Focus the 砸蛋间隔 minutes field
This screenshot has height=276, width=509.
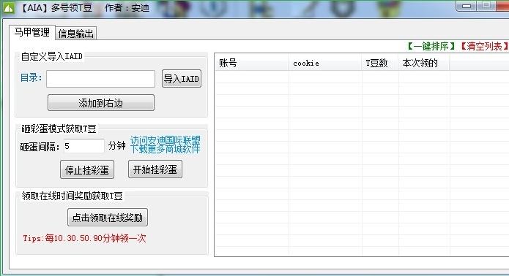coord(83,146)
